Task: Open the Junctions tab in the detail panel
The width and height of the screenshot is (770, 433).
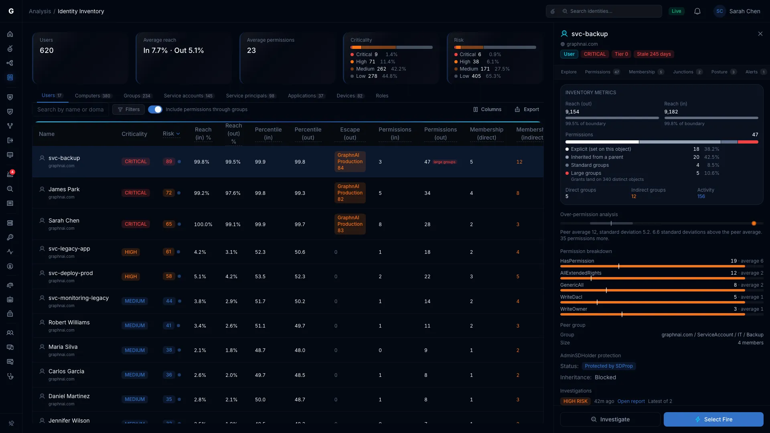Action: click(687, 72)
